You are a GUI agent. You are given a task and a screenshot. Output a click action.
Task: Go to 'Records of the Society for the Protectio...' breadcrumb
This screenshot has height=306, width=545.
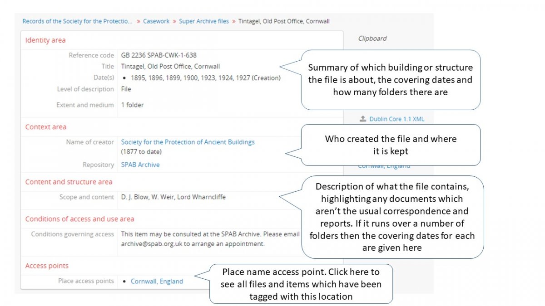coord(78,21)
